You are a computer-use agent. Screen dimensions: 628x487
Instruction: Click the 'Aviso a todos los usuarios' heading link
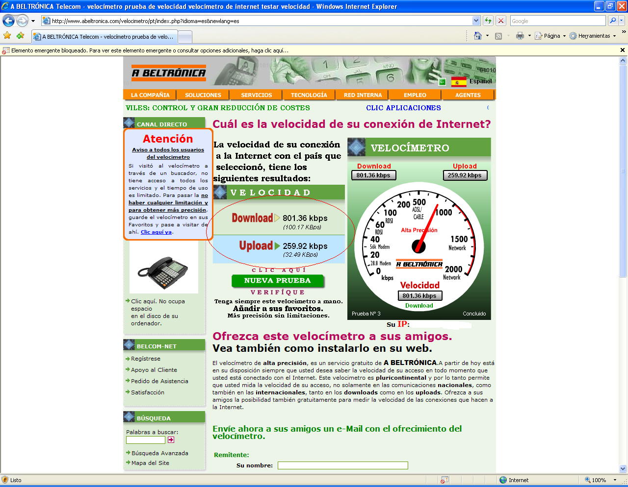(168, 153)
